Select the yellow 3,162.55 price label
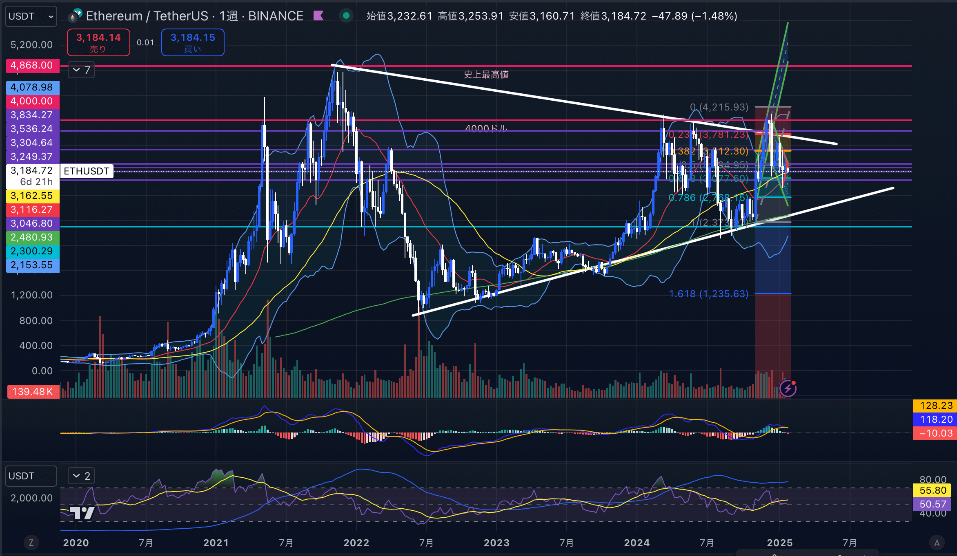Viewport: 957px width, 556px height. [x=32, y=196]
